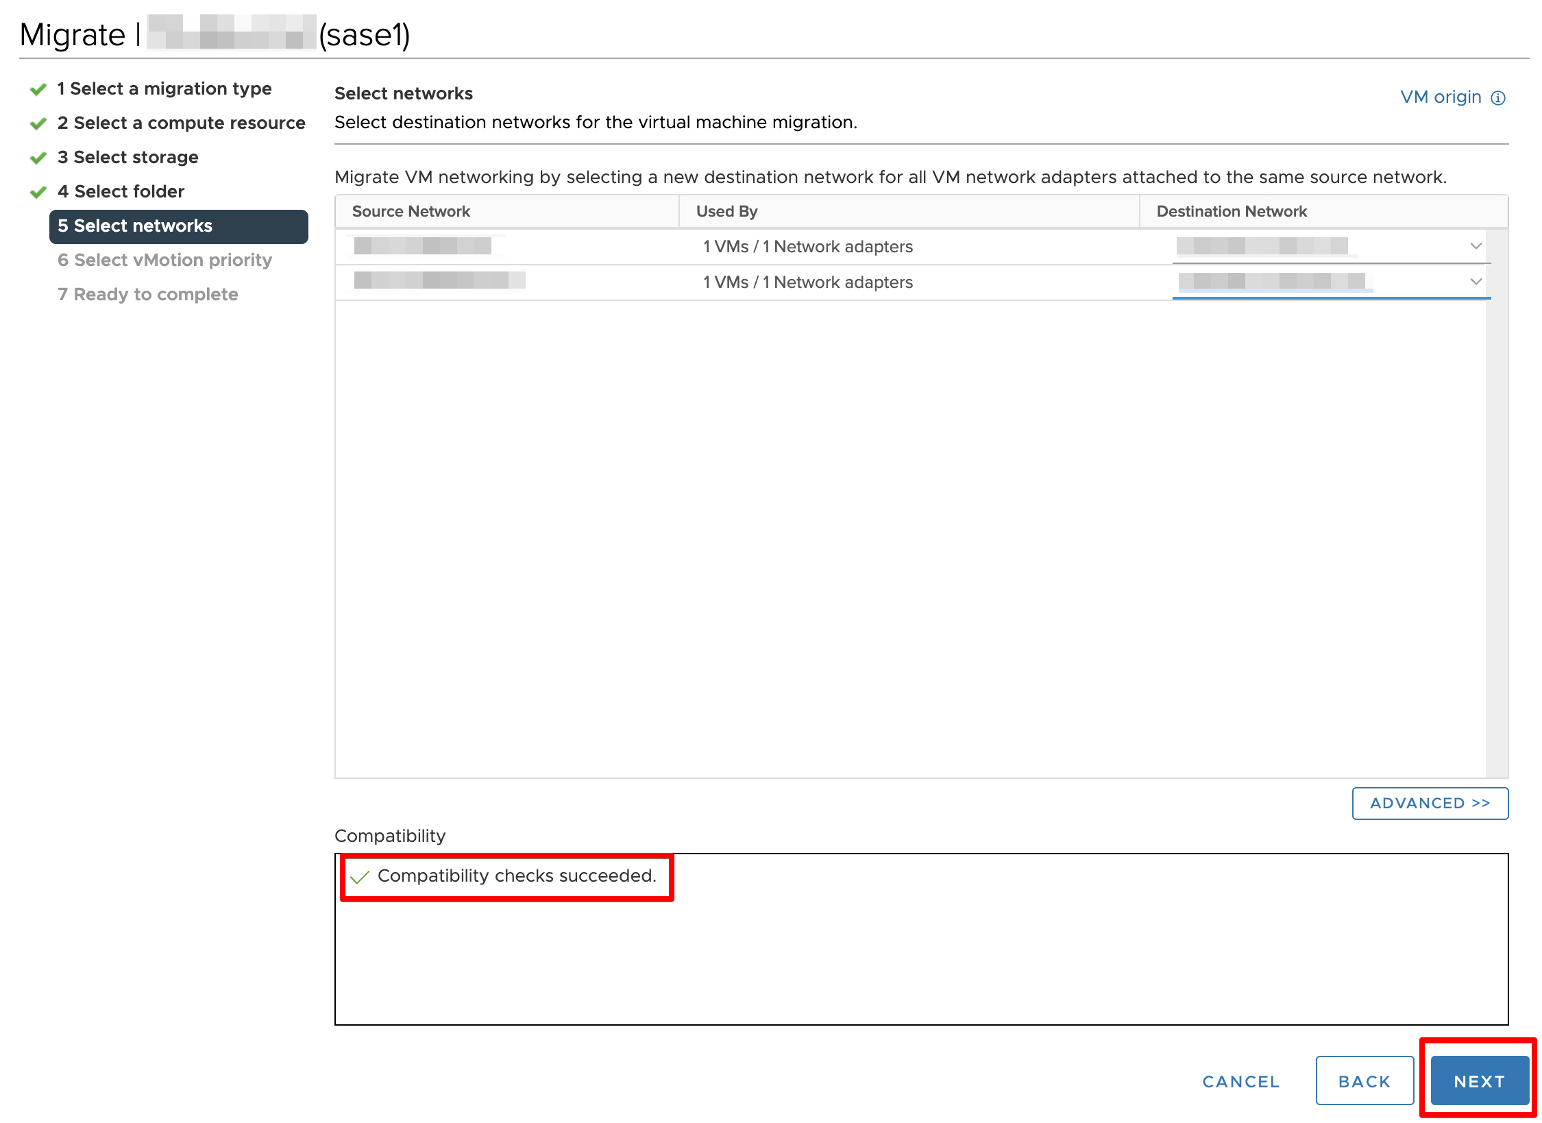Return to step 3 Select storage
Screen dimensions: 1542x1123
click(x=128, y=158)
